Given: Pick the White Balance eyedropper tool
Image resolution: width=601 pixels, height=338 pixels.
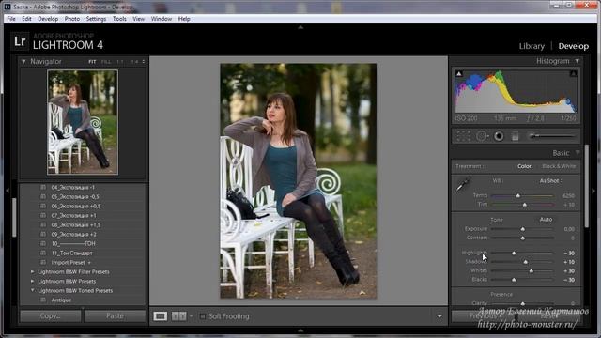Looking at the screenshot, I should pyautogui.click(x=463, y=184).
